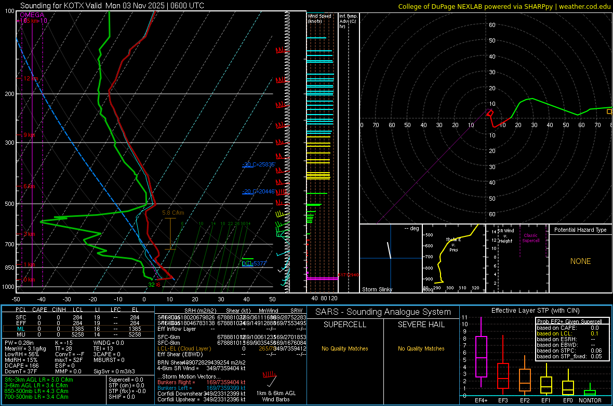Click the Corfidi Downshear row
Viewport: 613px width, 406px height.
click(202, 394)
